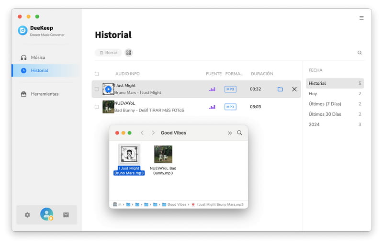Click disk icon at start of path bar
This screenshot has width=383, height=245.
pos(115,204)
